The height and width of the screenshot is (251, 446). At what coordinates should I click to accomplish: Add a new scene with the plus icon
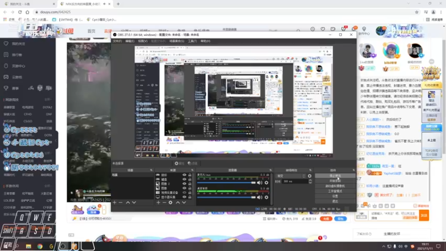(x=115, y=202)
